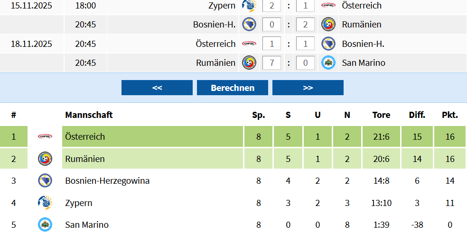Open Bosnien-Herzegowina team in standings

coord(107,180)
